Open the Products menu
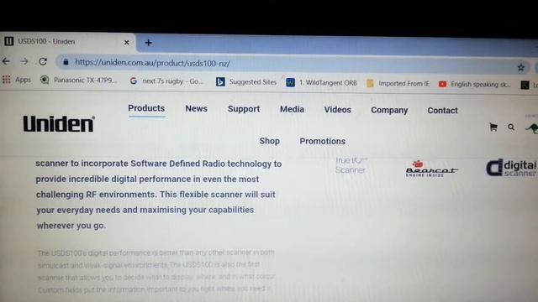Image resolution: width=538 pixels, height=302 pixels. point(146,108)
